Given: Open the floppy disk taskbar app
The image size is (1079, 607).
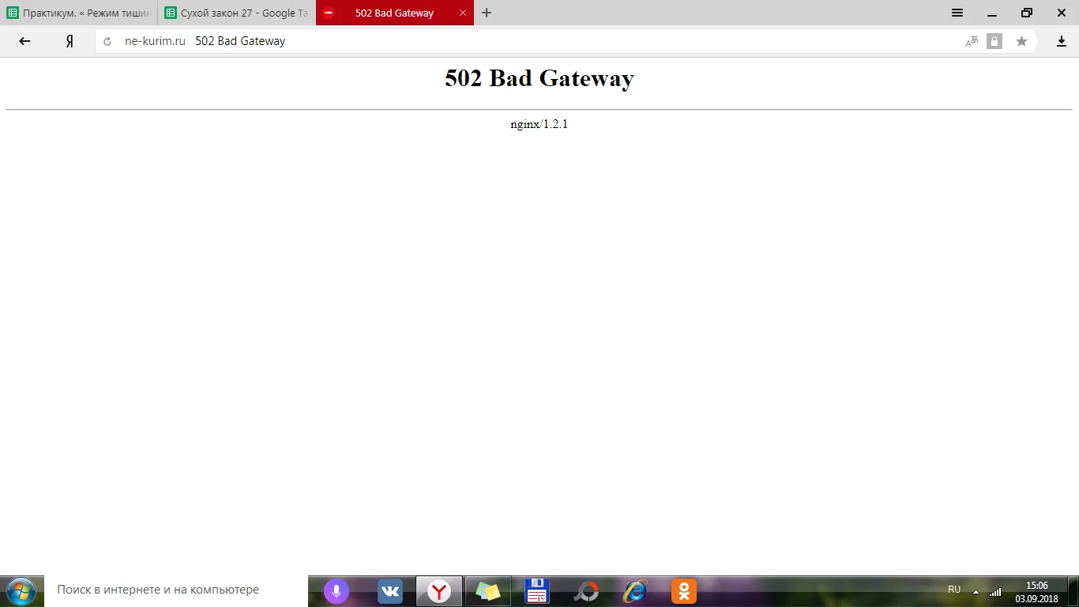Looking at the screenshot, I should [x=537, y=591].
